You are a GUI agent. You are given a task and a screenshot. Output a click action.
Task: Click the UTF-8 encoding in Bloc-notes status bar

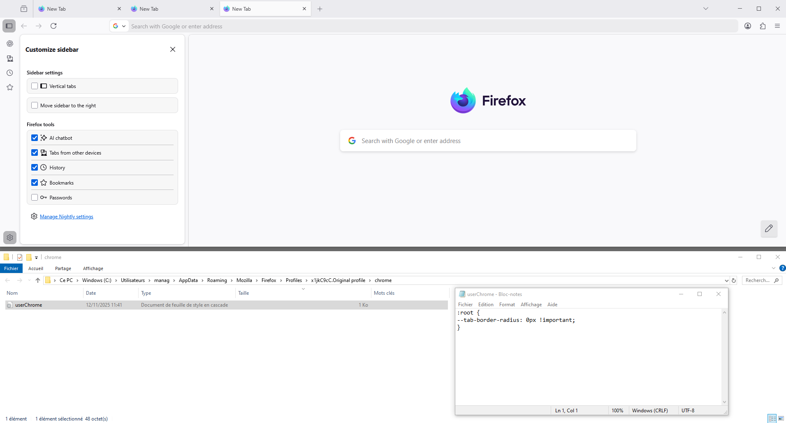point(688,410)
